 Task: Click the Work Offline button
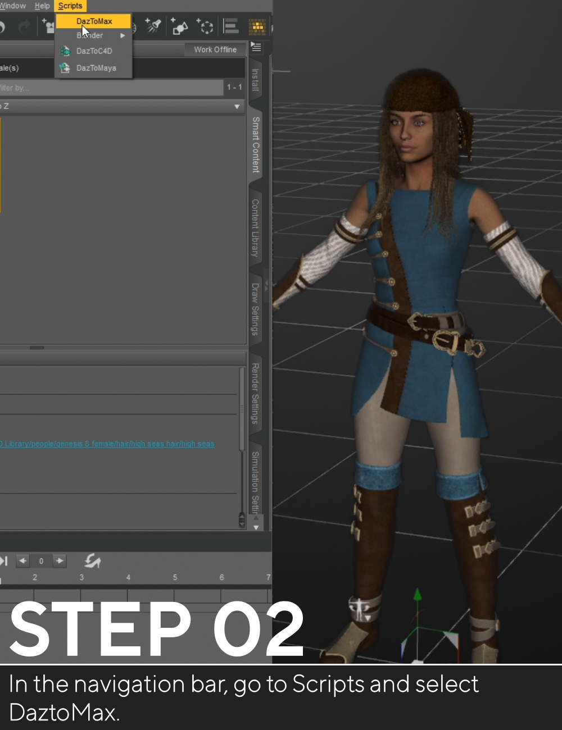pyautogui.click(x=215, y=49)
